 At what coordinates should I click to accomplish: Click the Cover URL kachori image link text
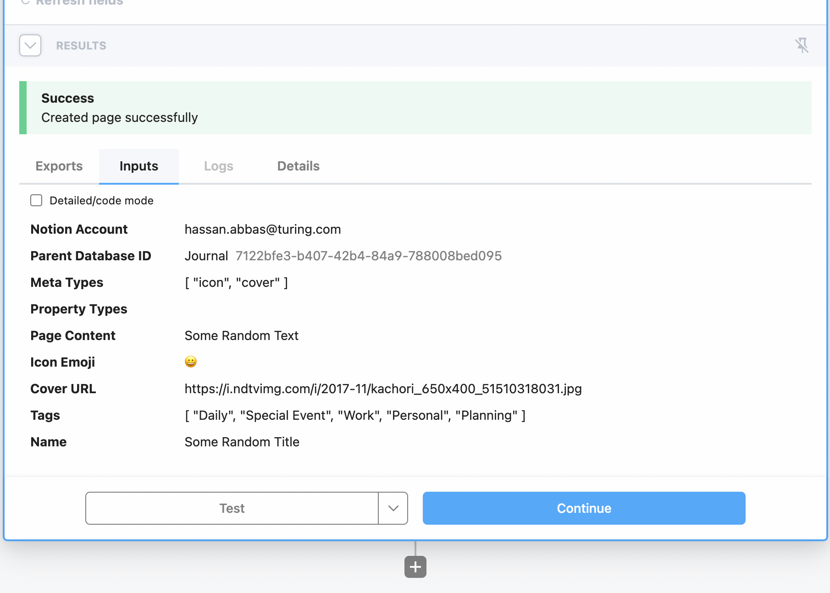tap(383, 389)
